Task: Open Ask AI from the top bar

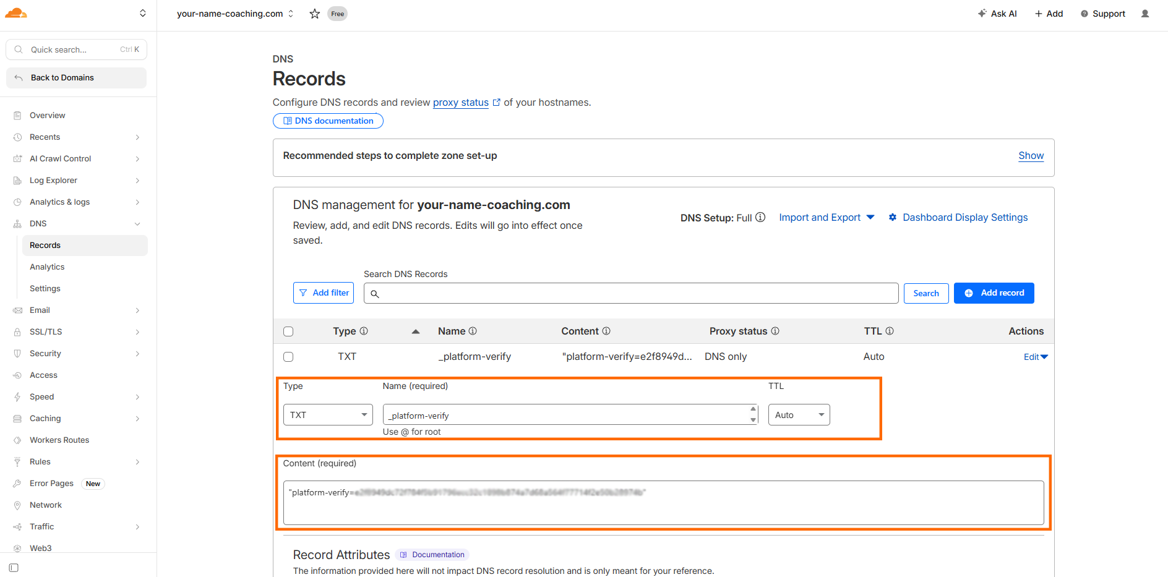Action: [x=997, y=13]
